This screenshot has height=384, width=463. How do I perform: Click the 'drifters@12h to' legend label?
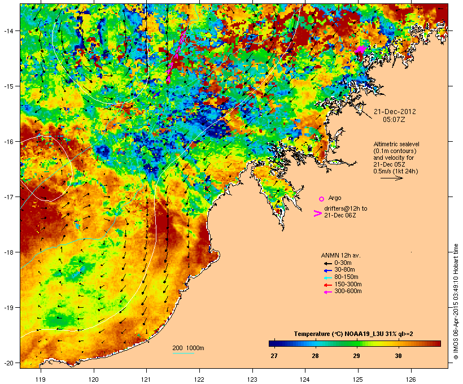(346, 208)
